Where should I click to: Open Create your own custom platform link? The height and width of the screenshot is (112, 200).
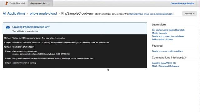(x=167, y=51)
